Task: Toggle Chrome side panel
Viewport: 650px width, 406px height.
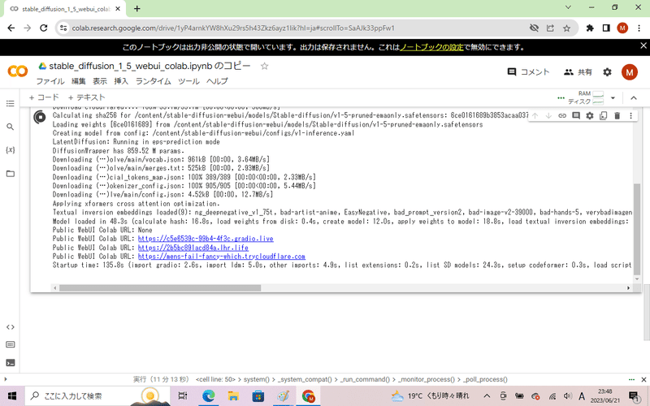Action: (606, 28)
